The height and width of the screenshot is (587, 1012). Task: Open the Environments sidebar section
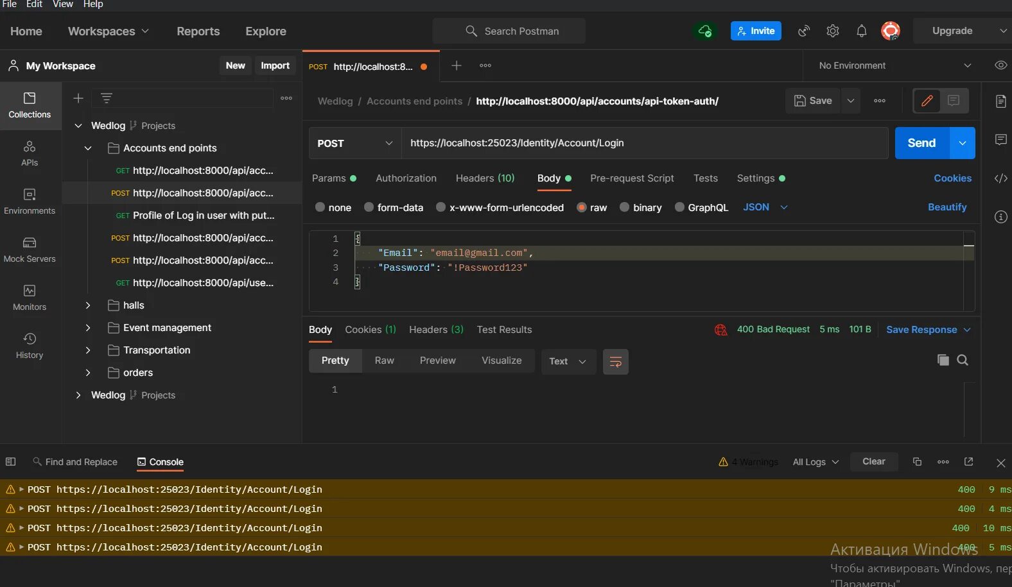click(x=30, y=201)
